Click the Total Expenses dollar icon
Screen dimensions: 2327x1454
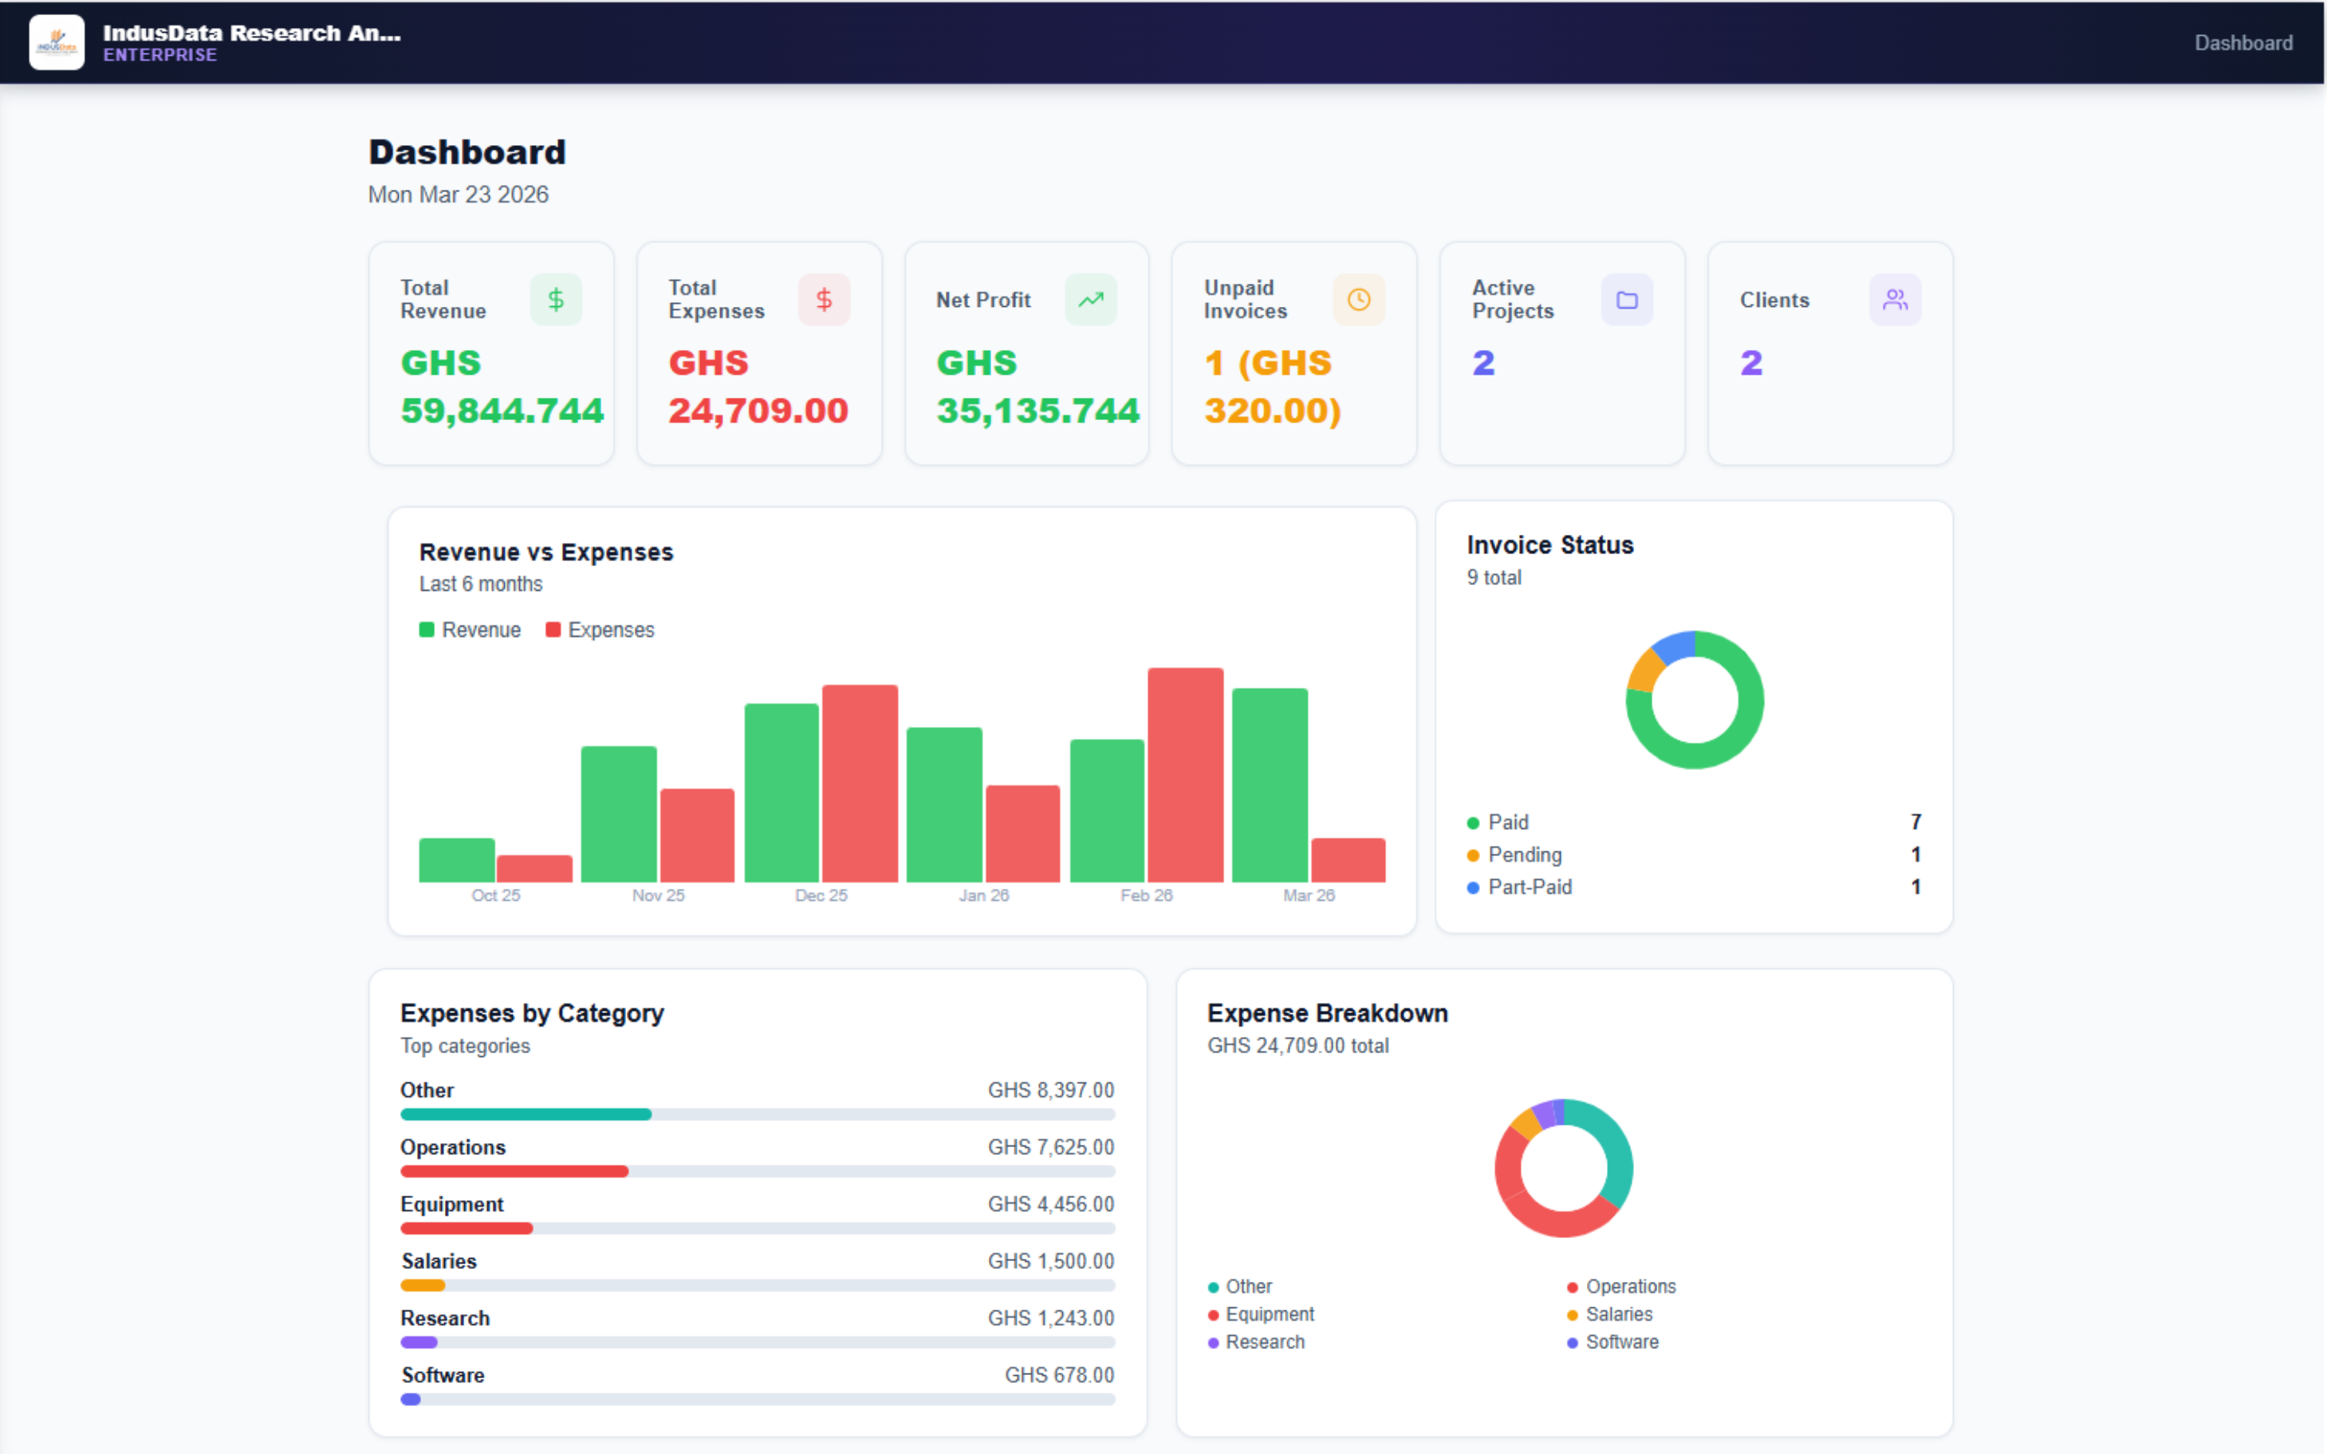click(x=824, y=299)
